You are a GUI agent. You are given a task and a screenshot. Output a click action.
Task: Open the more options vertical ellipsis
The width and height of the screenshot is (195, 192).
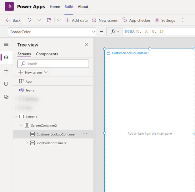pos(183,20)
